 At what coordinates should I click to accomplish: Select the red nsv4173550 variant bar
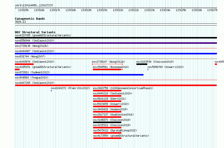click(107, 138)
